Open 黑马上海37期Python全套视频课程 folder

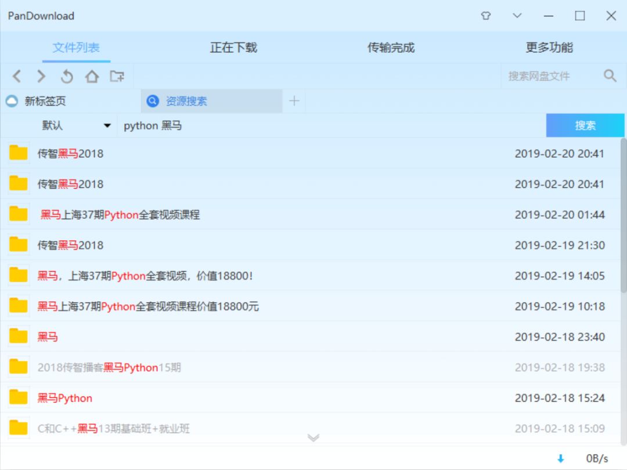tap(310, 215)
